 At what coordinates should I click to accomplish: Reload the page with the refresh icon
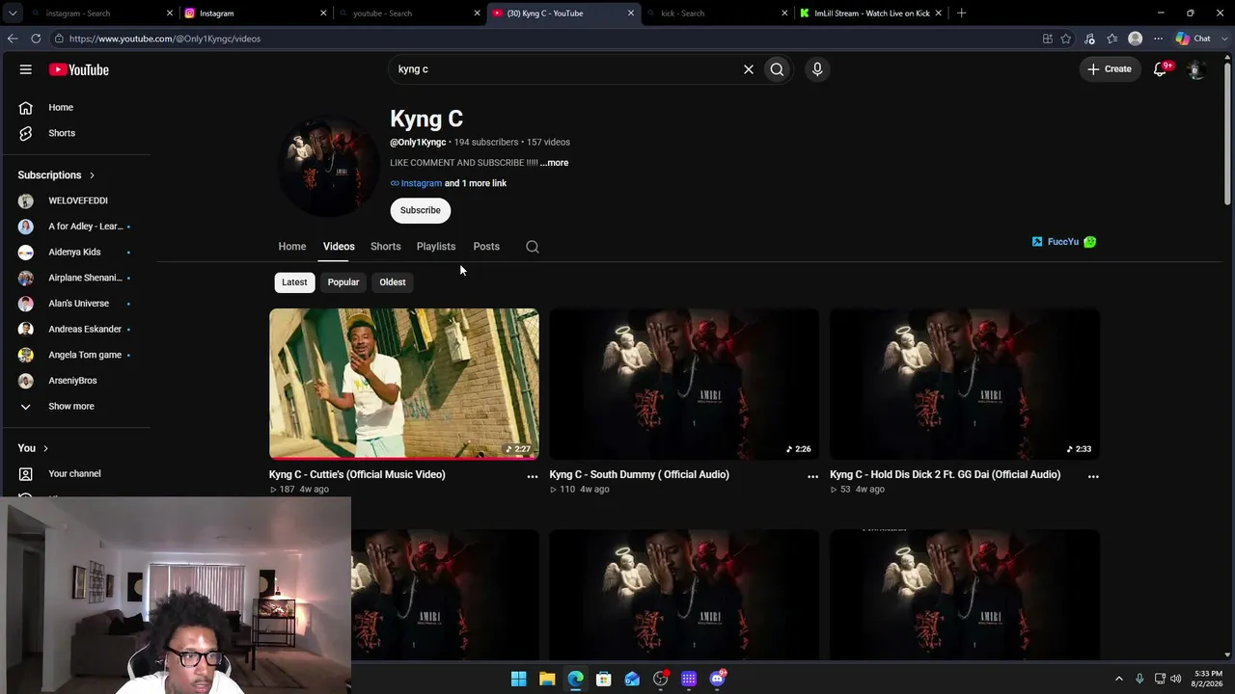36,39
